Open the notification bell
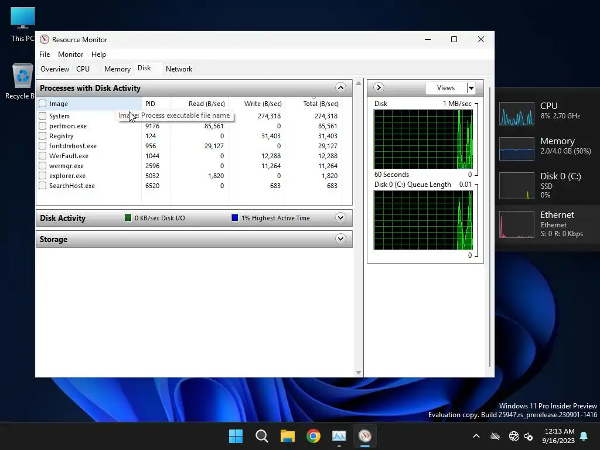 [584, 436]
